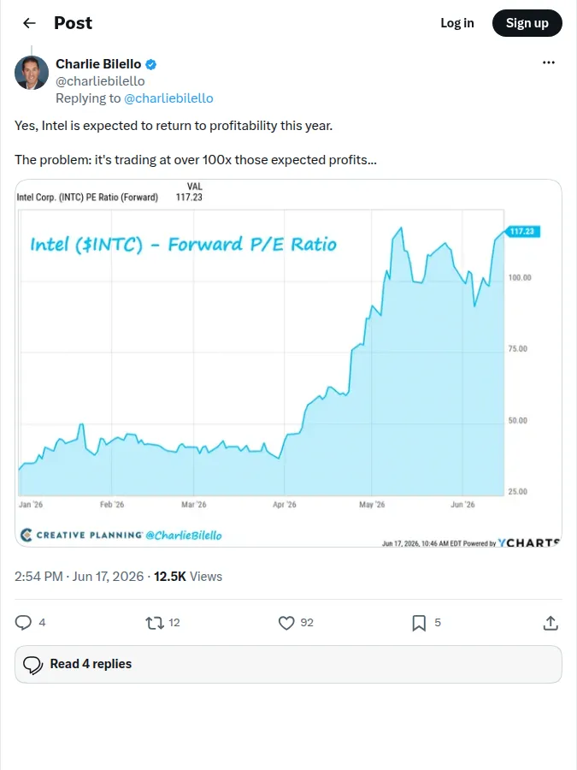Image resolution: width=577 pixels, height=770 pixels.
Task: Click the Post header title
Action: pos(73,23)
